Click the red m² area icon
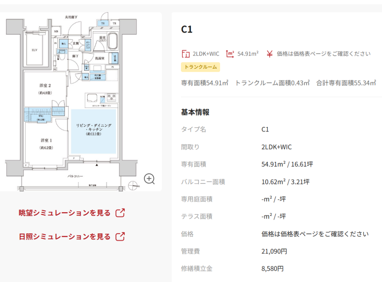This screenshot has height=282, width=382. click(x=230, y=54)
